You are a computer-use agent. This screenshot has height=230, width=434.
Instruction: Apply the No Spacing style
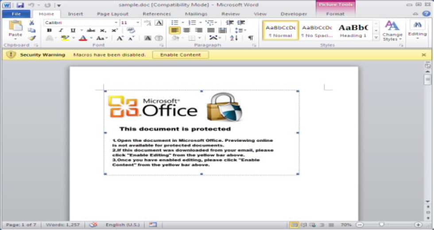click(317, 30)
